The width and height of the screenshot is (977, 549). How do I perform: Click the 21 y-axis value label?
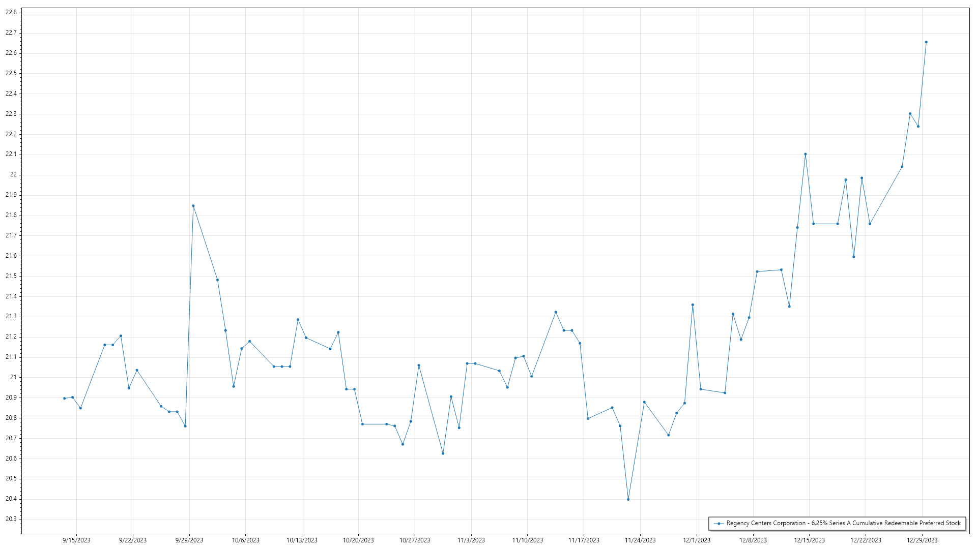[x=14, y=377]
